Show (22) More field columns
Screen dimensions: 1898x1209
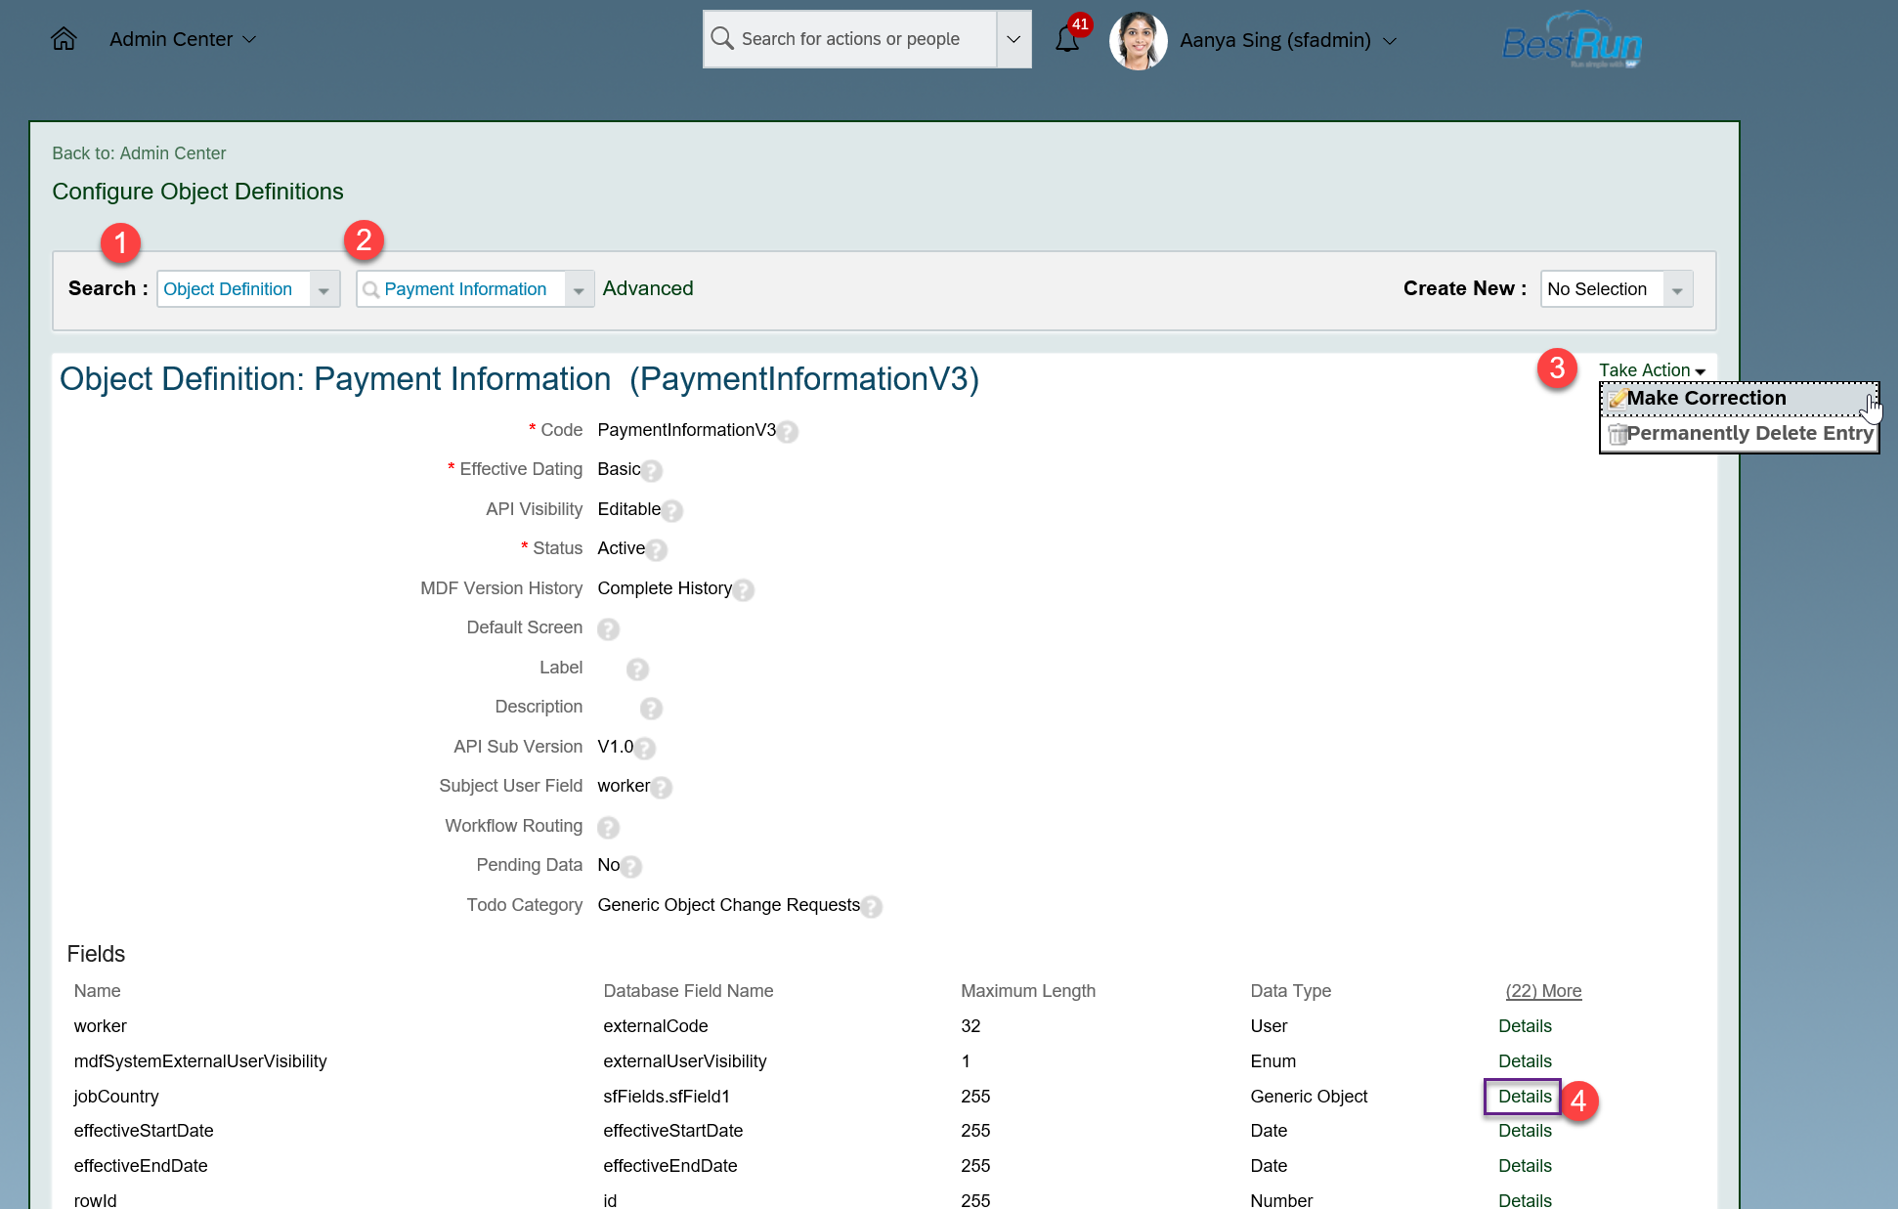tap(1543, 991)
